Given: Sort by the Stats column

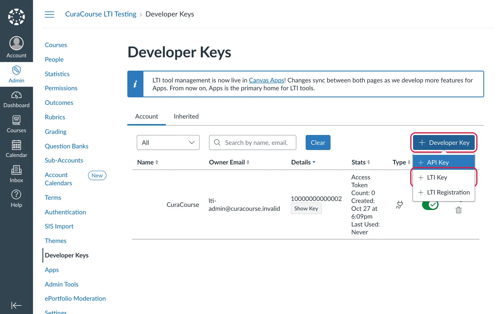Looking at the screenshot, I should tap(361, 162).
